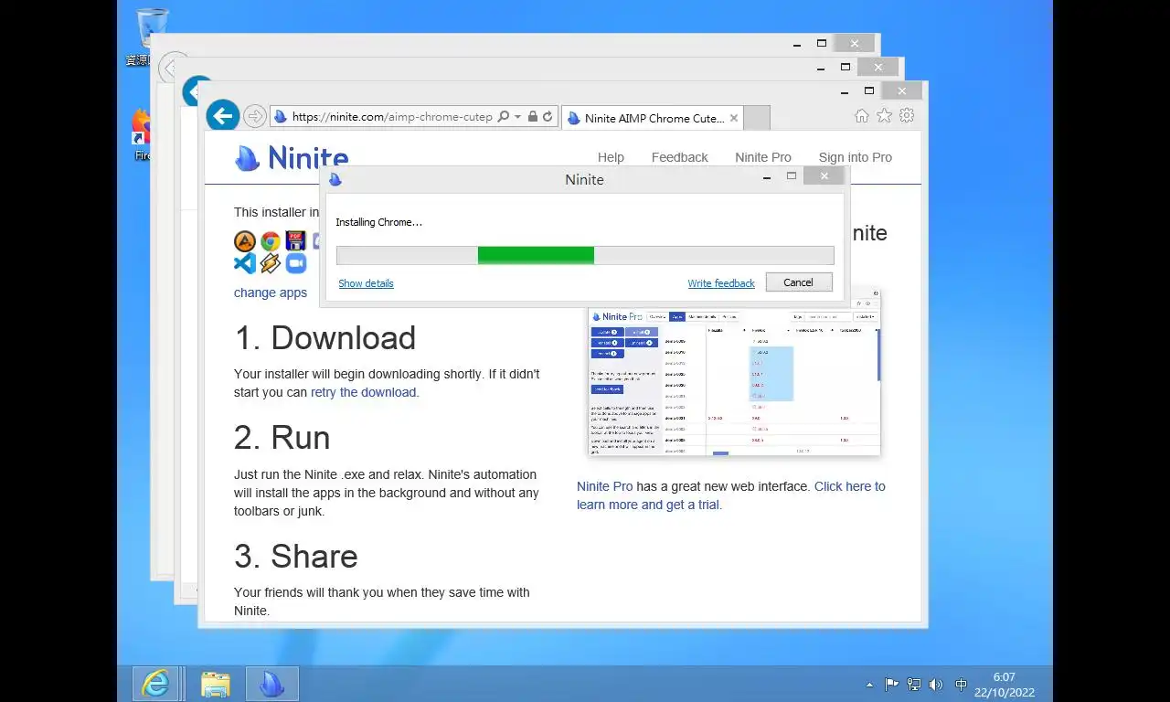The height and width of the screenshot is (702, 1170).
Task: Click the volume speaker tray icon
Action: click(x=935, y=684)
